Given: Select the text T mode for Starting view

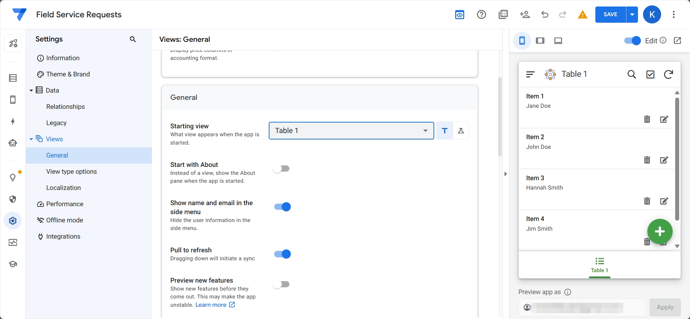Looking at the screenshot, I should click(x=445, y=131).
